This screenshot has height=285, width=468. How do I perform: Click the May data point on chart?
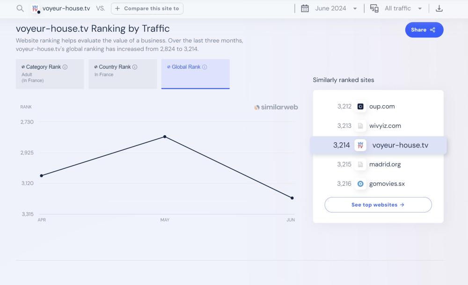coord(165,137)
